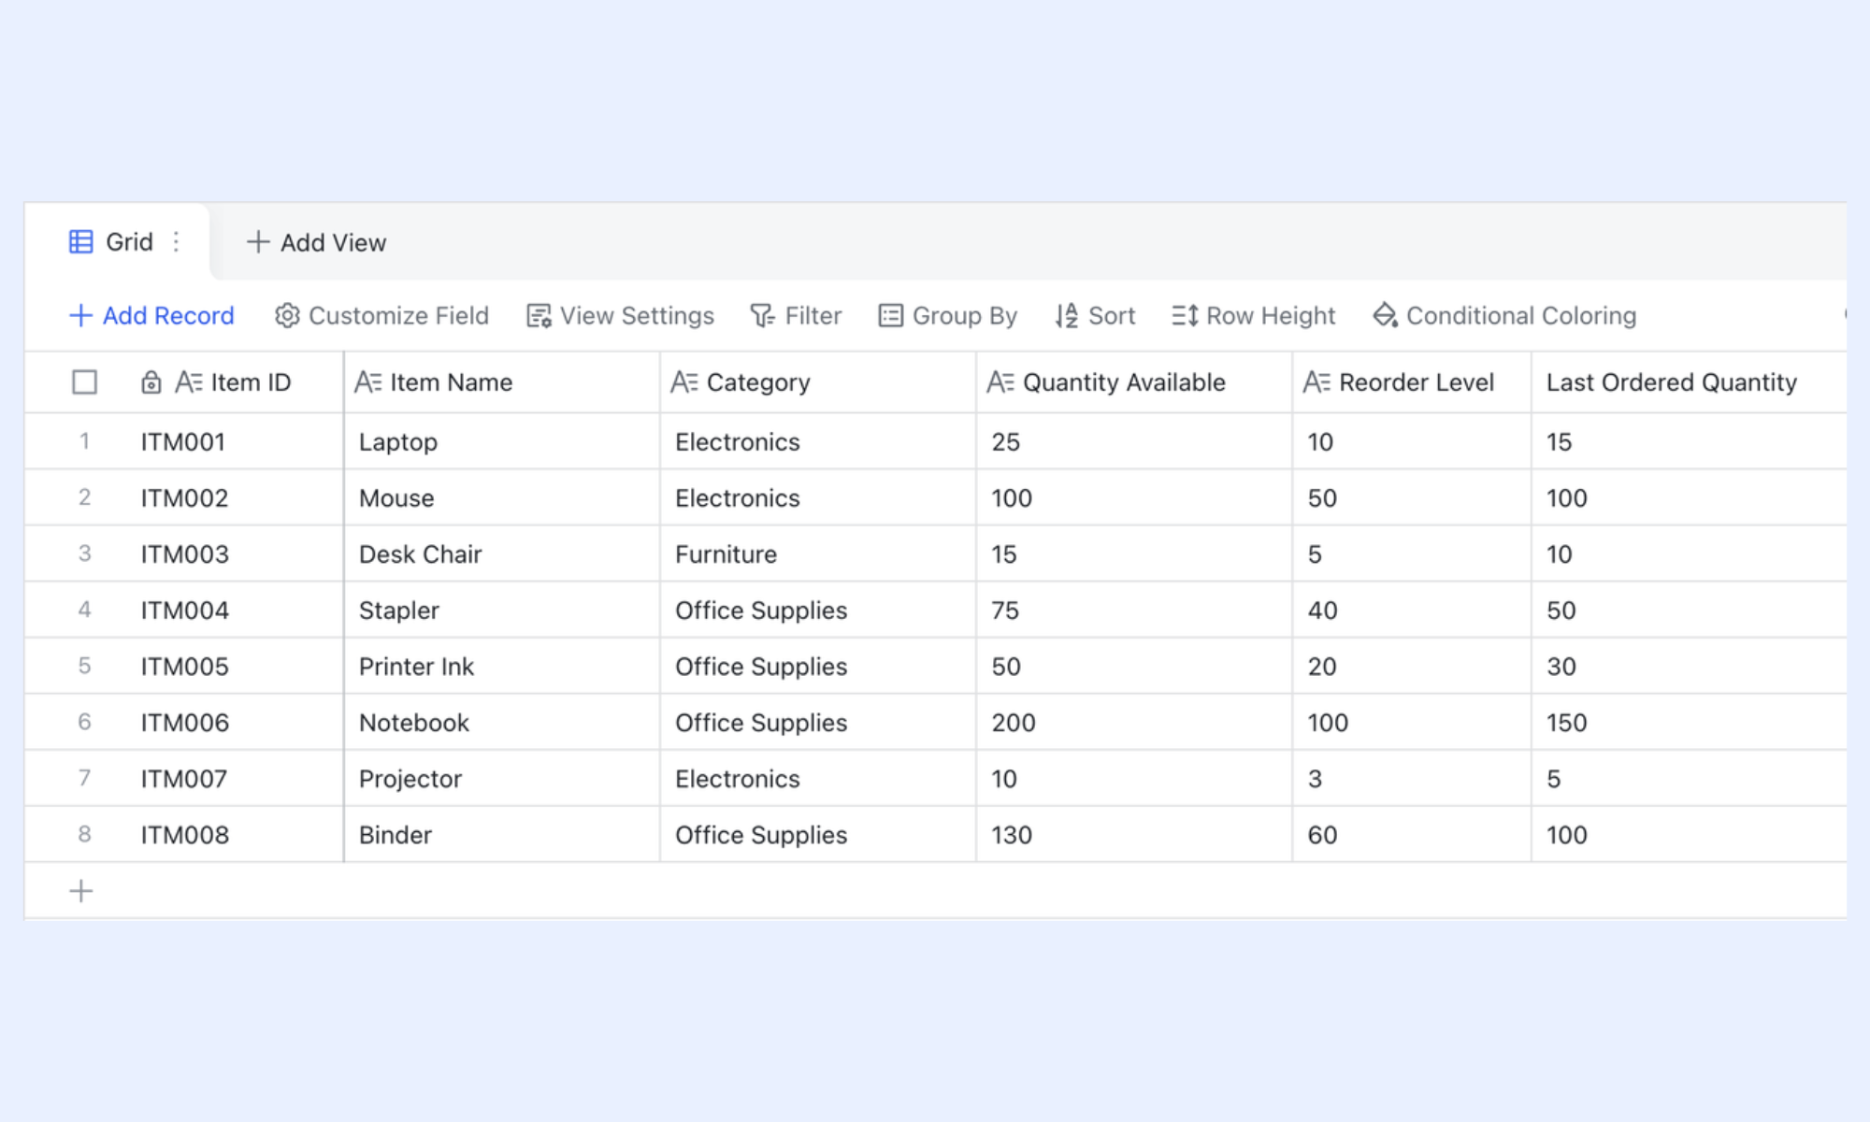Switch to the Grid view tab

click(x=117, y=242)
